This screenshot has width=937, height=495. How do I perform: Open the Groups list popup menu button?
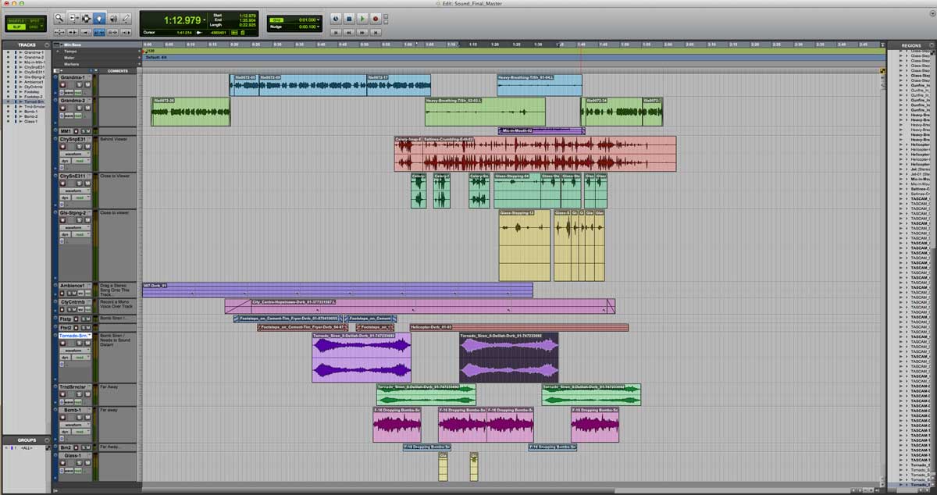click(x=47, y=440)
